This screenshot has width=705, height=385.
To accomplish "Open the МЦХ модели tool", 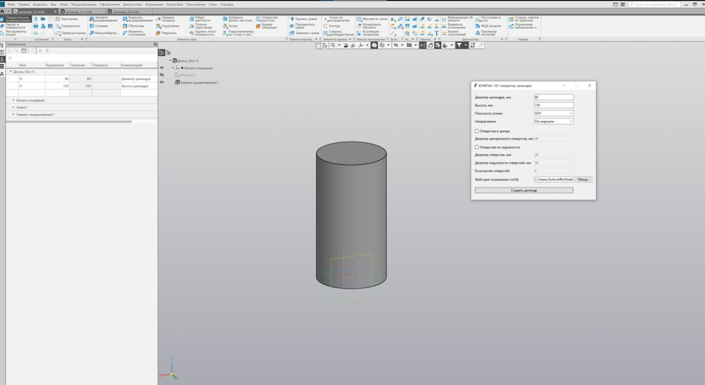I will click(x=487, y=26).
